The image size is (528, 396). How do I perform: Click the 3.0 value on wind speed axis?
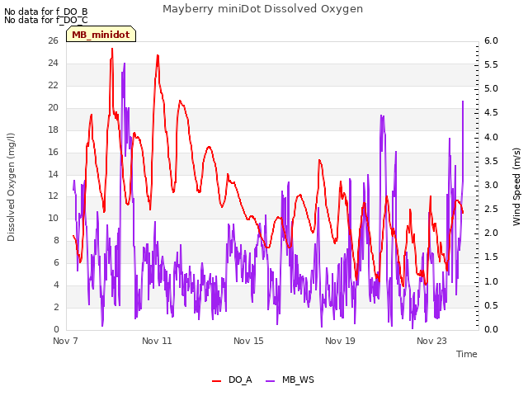coord(491,185)
